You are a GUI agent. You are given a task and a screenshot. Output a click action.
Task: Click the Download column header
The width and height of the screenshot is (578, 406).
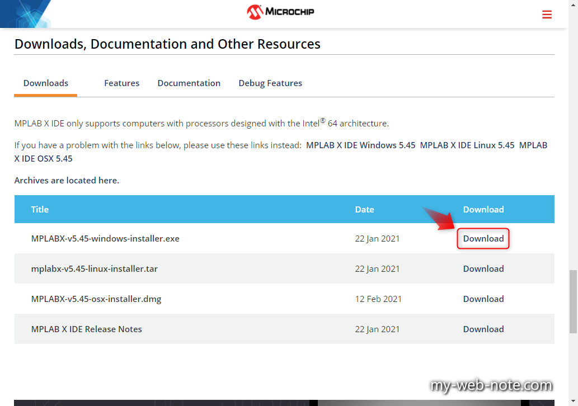pos(483,210)
